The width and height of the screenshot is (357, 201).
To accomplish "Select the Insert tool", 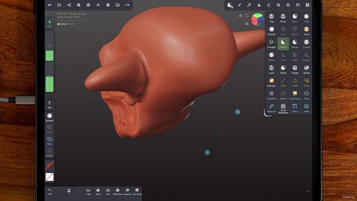I will pos(306,82).
